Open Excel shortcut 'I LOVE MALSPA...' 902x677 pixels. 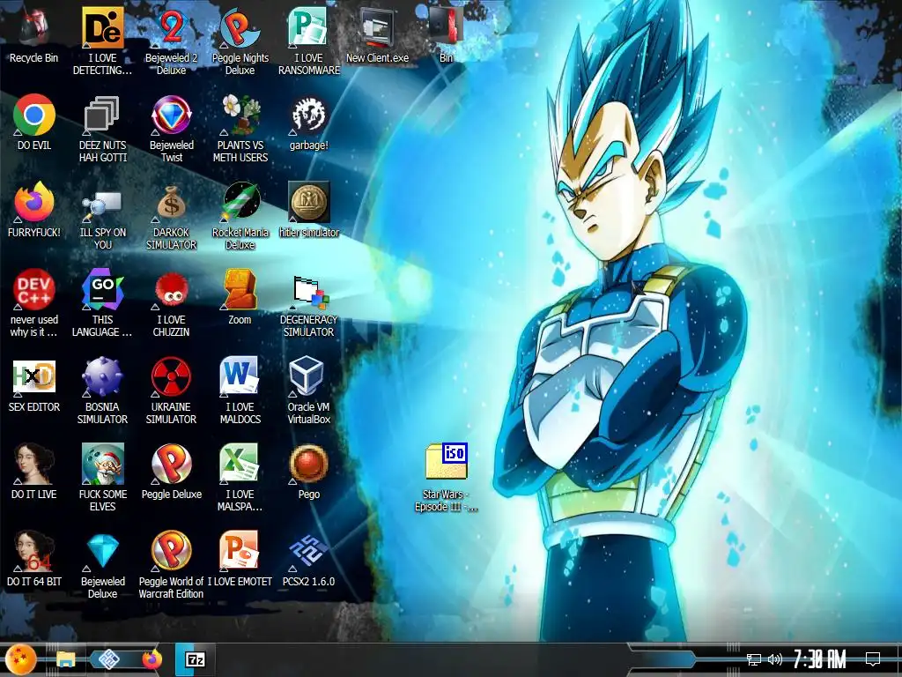coord(240,477)
